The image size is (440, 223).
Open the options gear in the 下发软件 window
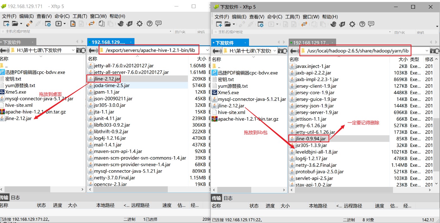click(x=352, y=24)
